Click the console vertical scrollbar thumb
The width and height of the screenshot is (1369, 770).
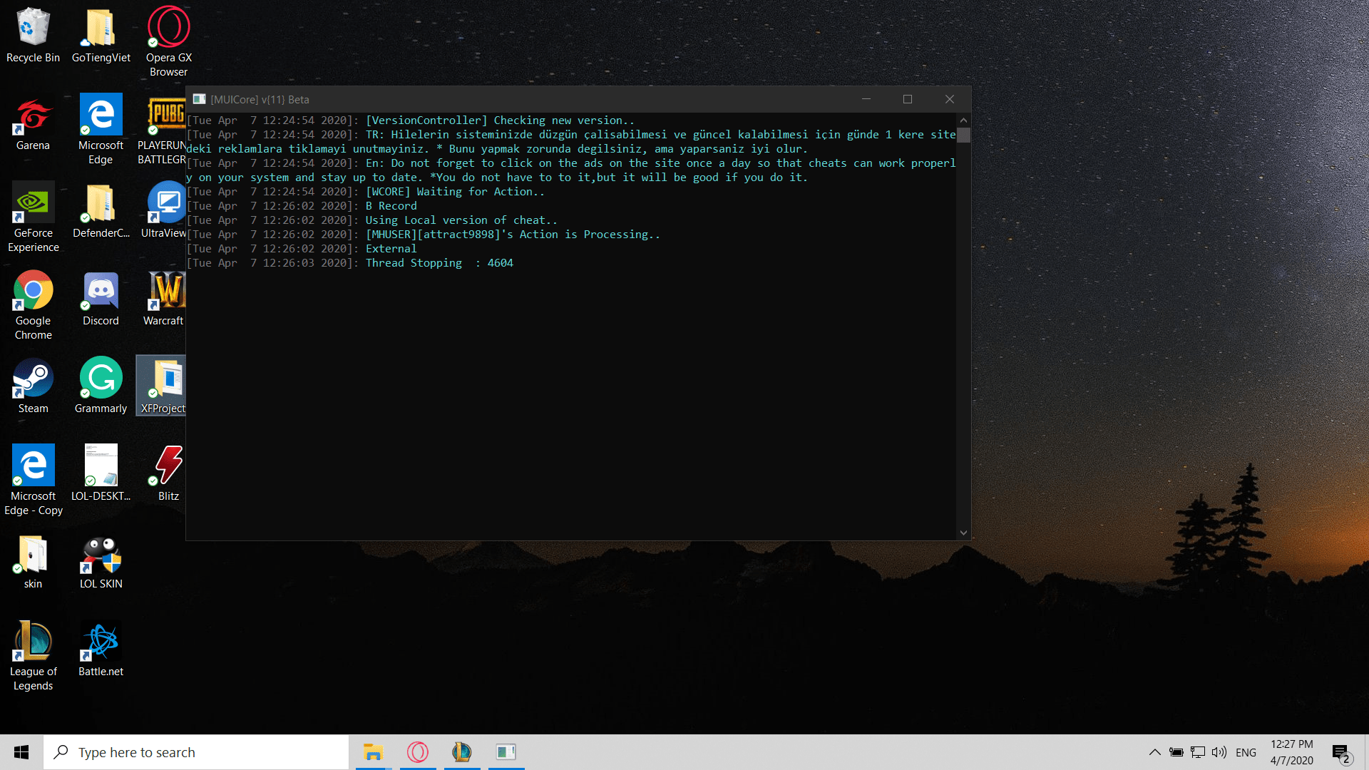963,135
